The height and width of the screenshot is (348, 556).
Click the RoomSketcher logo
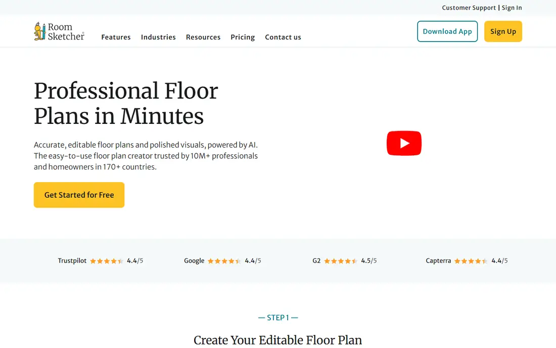click(59, 31)
